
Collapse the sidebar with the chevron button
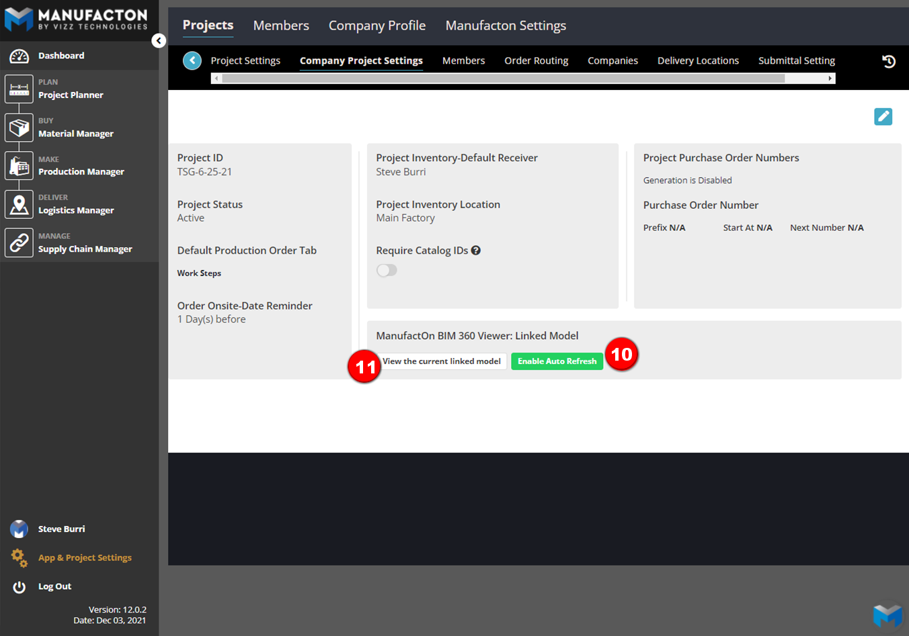[x=159, y=41]
